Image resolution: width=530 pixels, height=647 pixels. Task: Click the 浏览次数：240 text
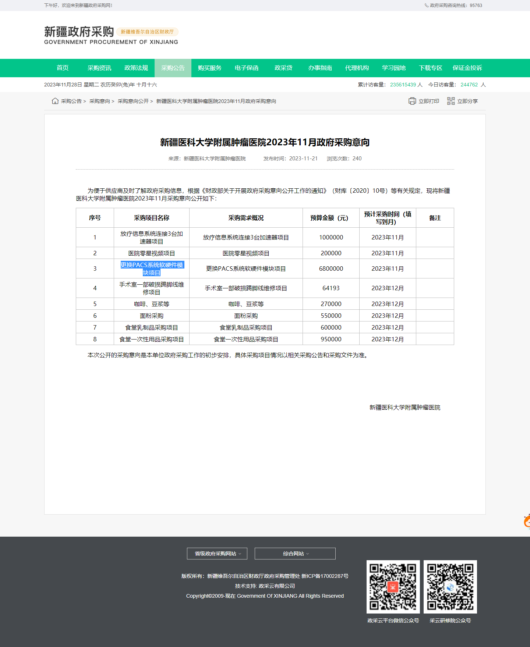pos(344,159)
